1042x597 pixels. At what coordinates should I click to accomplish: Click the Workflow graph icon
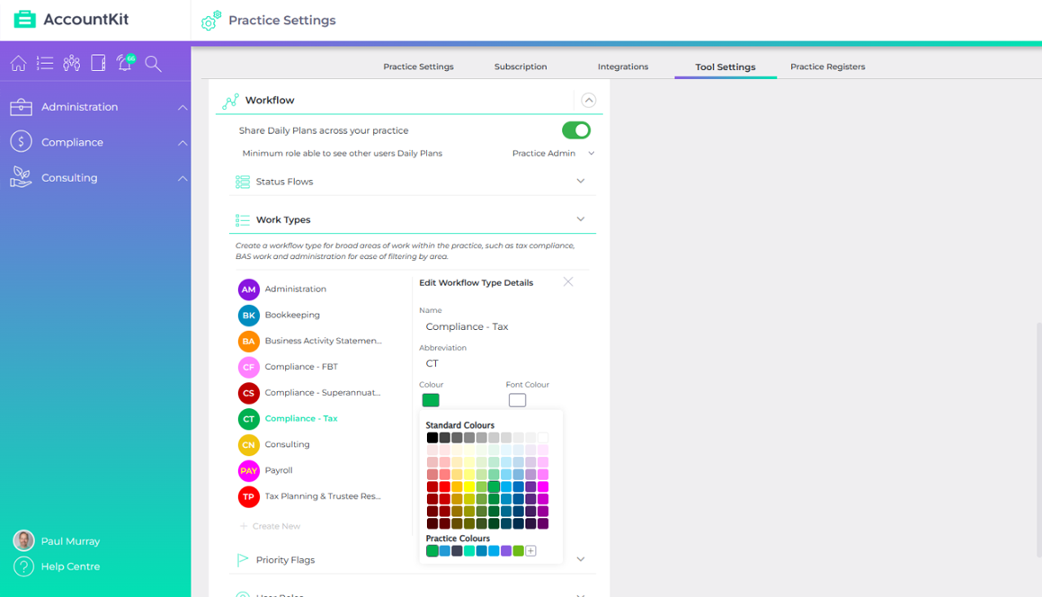click(230, 101)
